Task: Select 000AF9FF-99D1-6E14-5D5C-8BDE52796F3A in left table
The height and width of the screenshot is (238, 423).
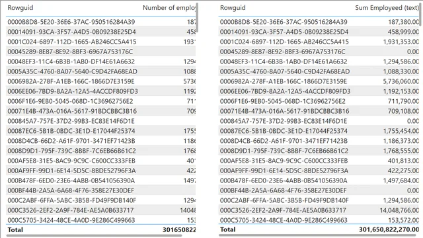Action: click(72, 171)
